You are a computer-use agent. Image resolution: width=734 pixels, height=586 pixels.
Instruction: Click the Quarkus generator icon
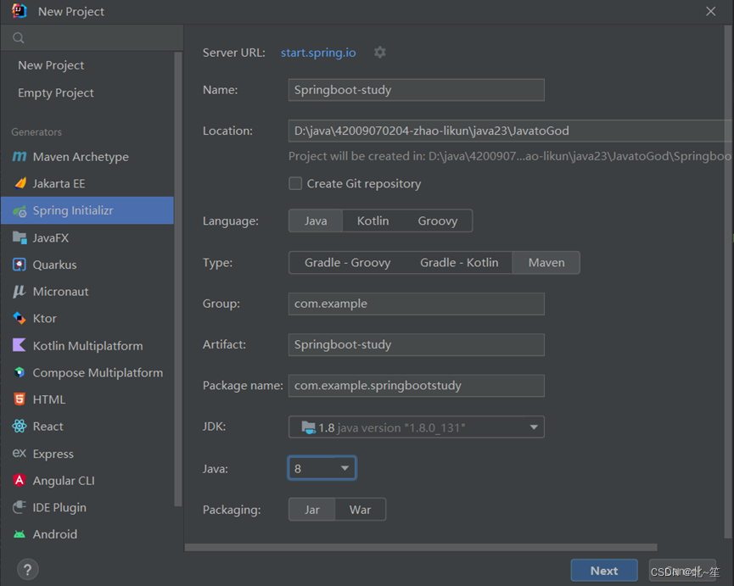point(20,265)
